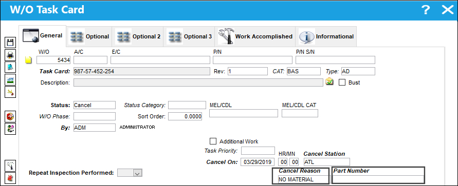Click the W/O Phase field
Image resolution: width=458 pixels, height=186 pixels.
(x=95, y=116)
